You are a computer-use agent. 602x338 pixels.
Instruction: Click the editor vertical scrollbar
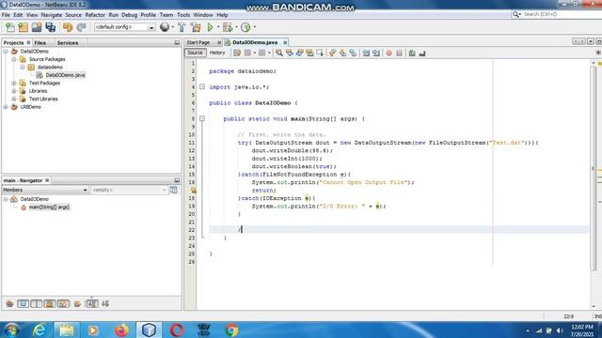pos(594,169)
